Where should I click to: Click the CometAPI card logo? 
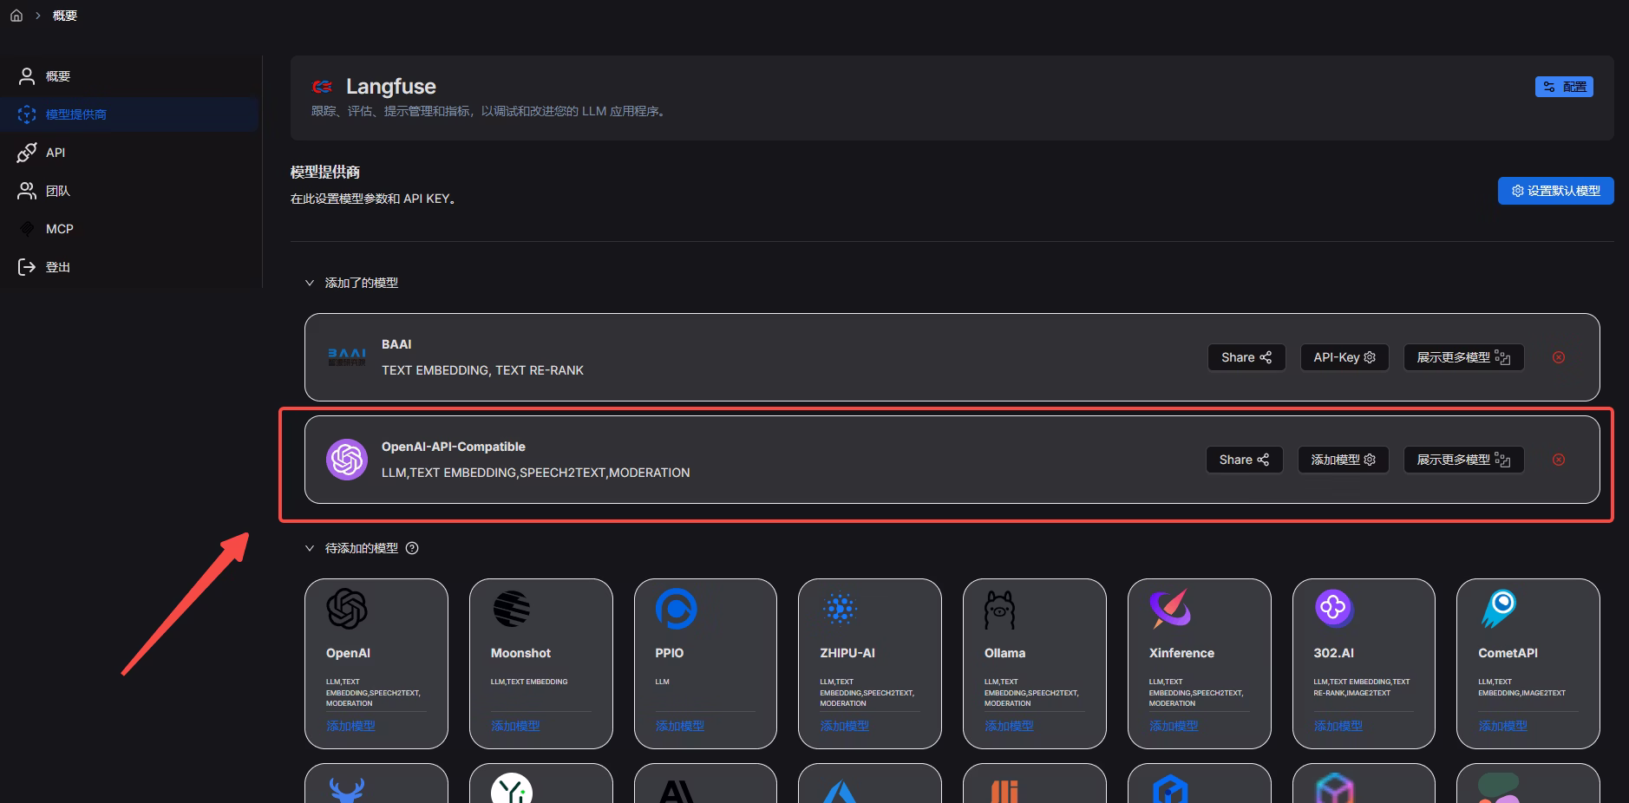click(1499, 609)
